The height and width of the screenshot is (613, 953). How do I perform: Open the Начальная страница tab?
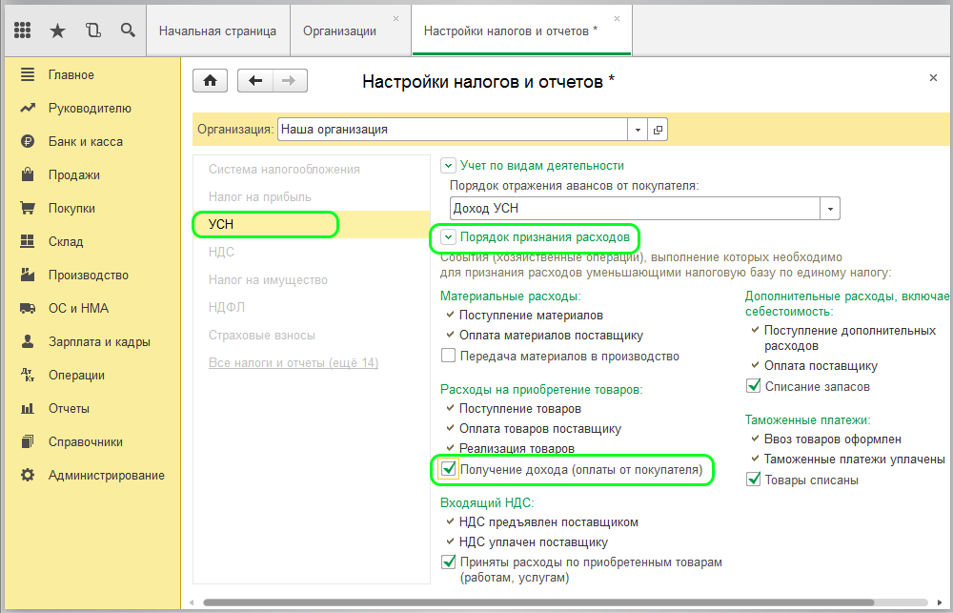point(218,30)
